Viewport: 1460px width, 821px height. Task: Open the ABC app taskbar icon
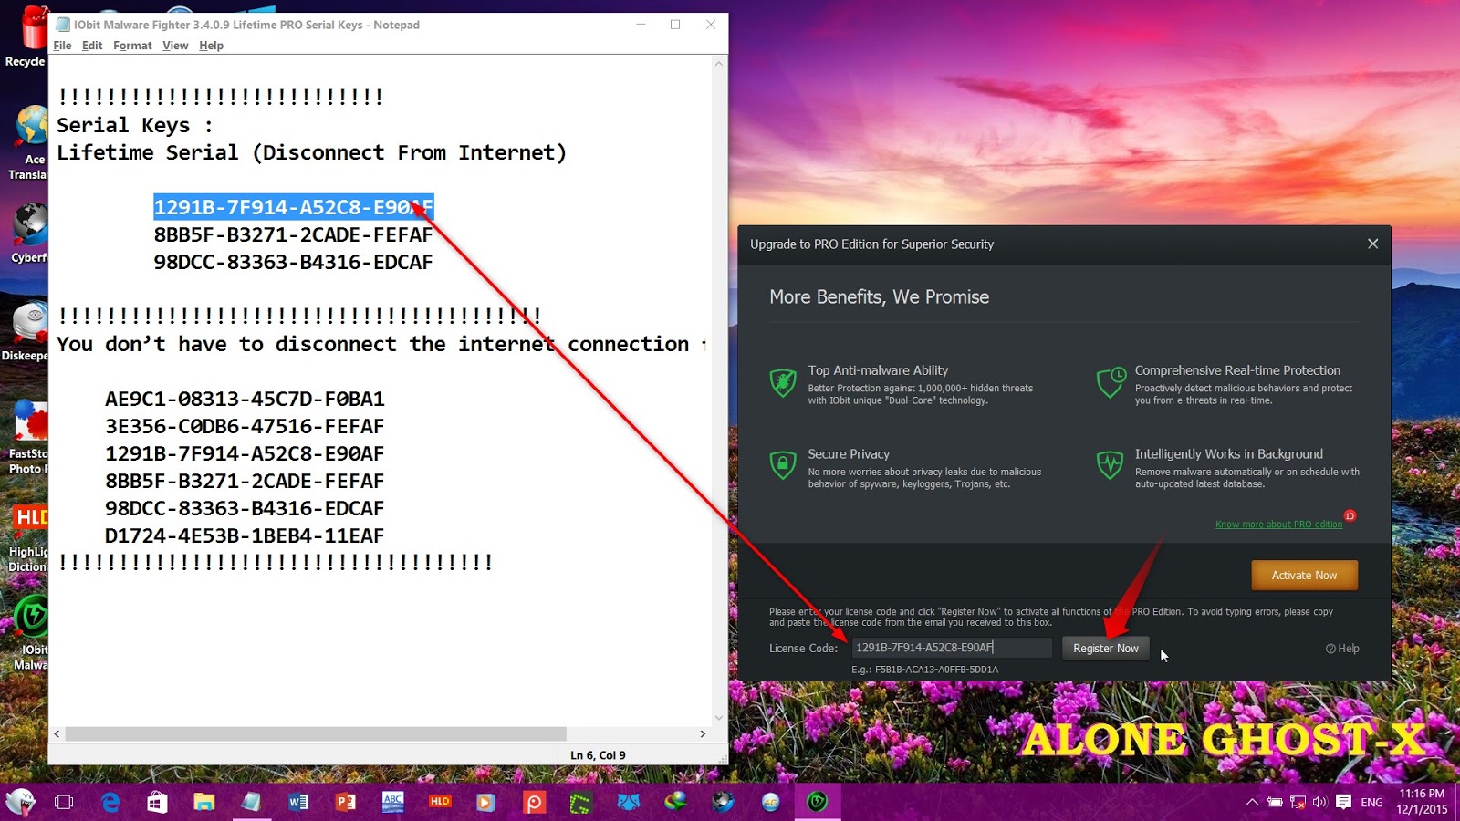pyautogui.click(x=392, y=802)
